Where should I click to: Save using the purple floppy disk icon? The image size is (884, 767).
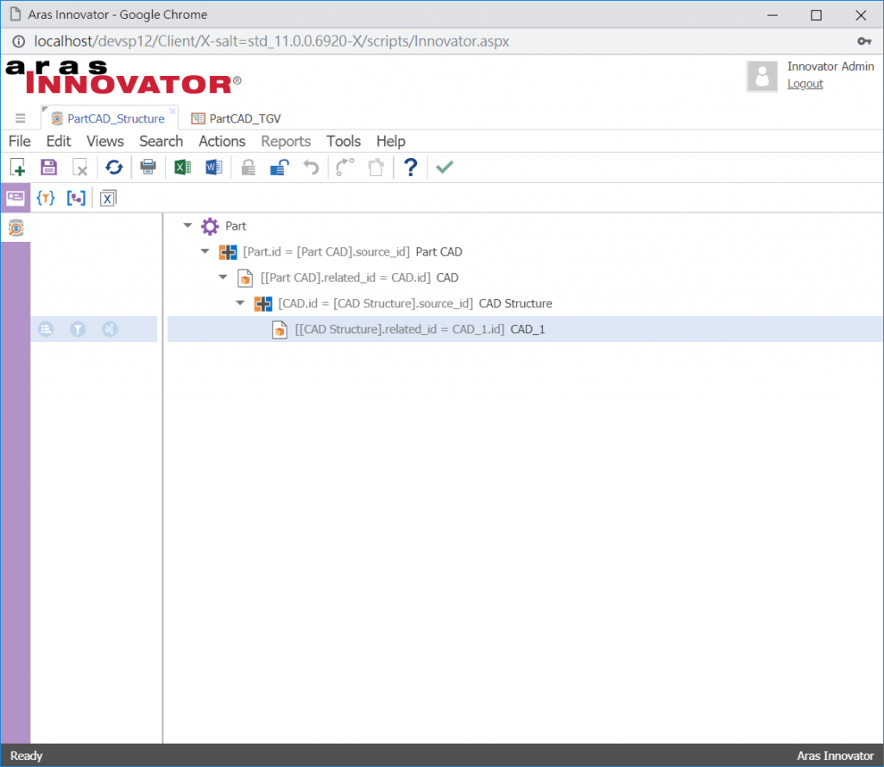point(48,167)
